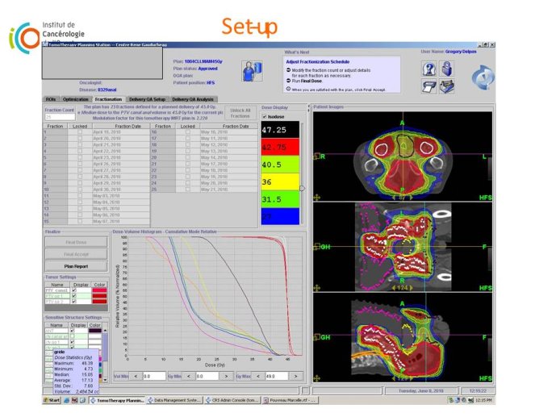The height and width of the screenshot is (417, 556).
Task: Click next slice arrow right of 124
Action: [412, 288]
